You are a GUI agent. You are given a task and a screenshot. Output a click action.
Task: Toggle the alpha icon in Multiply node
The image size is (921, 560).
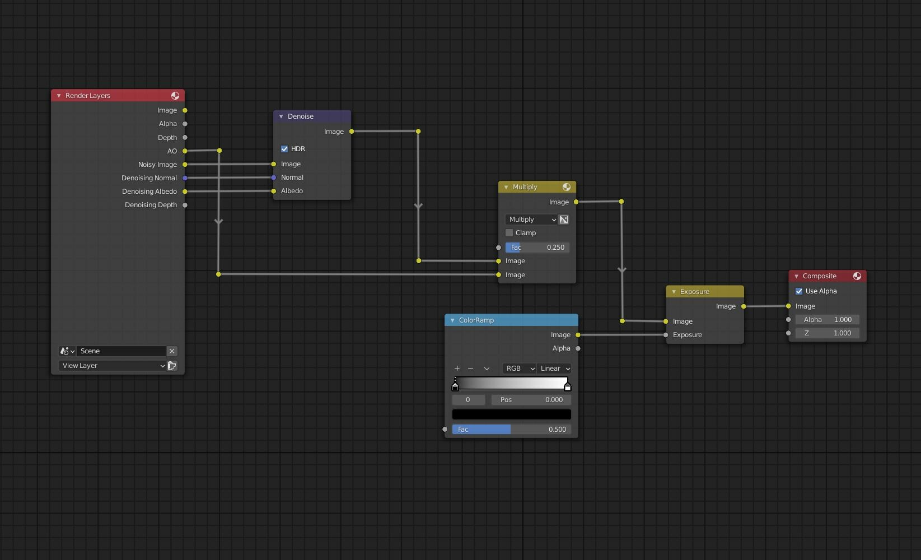click(564, 220)
